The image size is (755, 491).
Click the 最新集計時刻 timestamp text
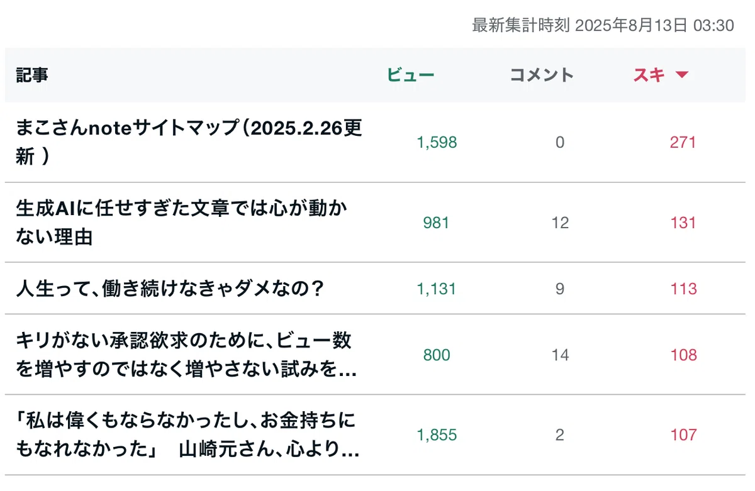click(x=603, y=26)
